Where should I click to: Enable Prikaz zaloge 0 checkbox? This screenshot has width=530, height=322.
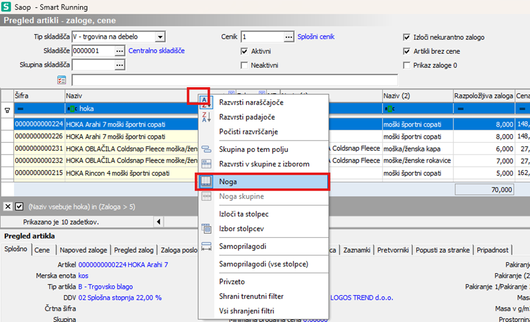[x=406, y=65]
